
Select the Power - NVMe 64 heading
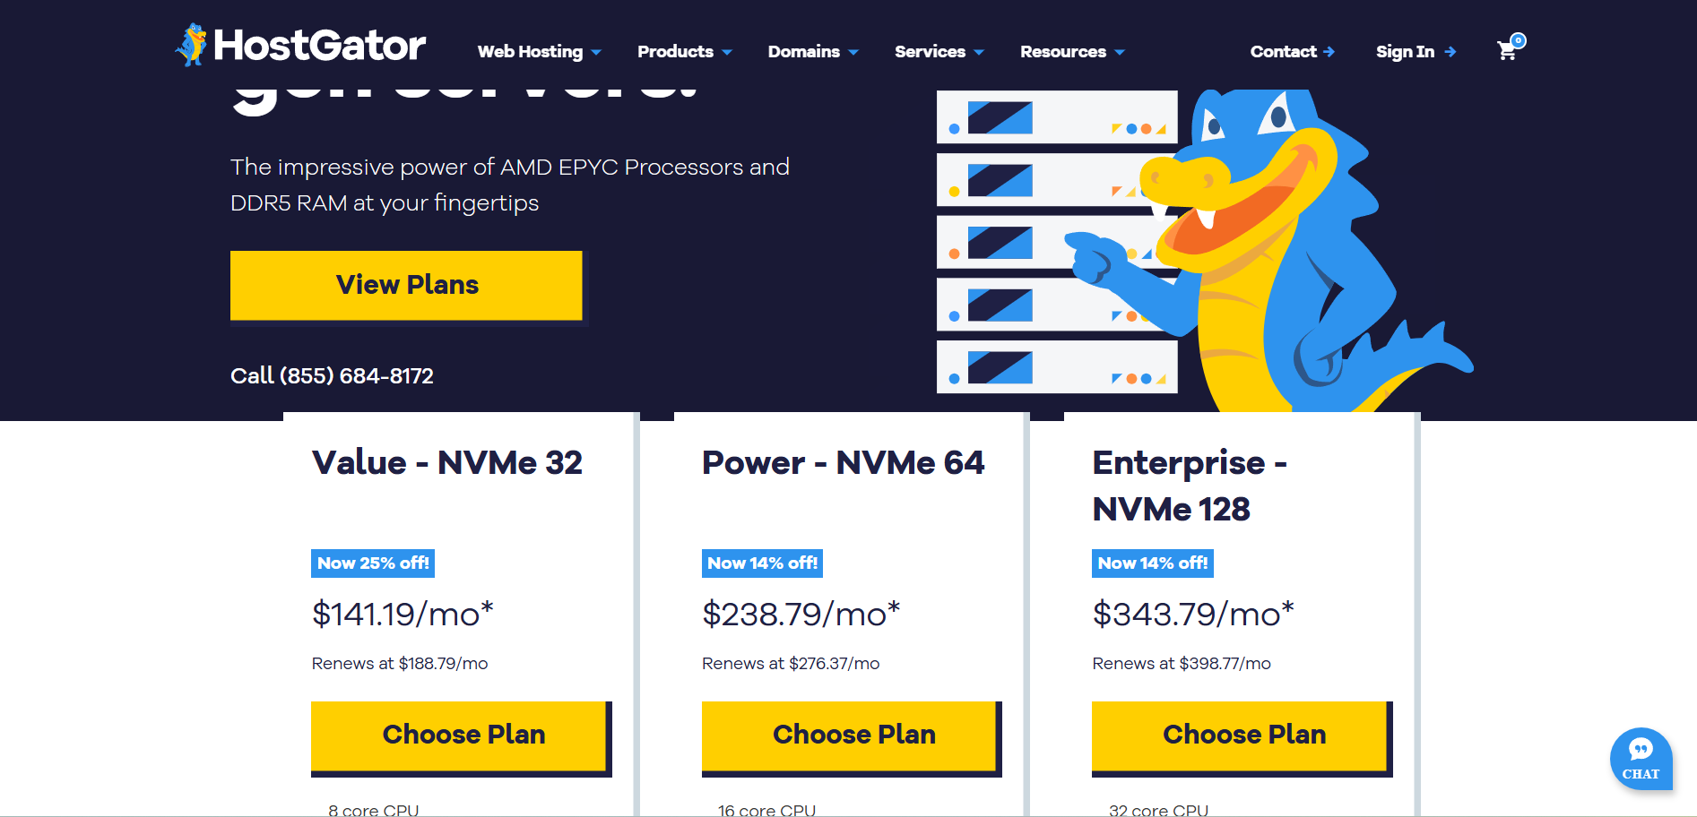click(x=843, y=463)
